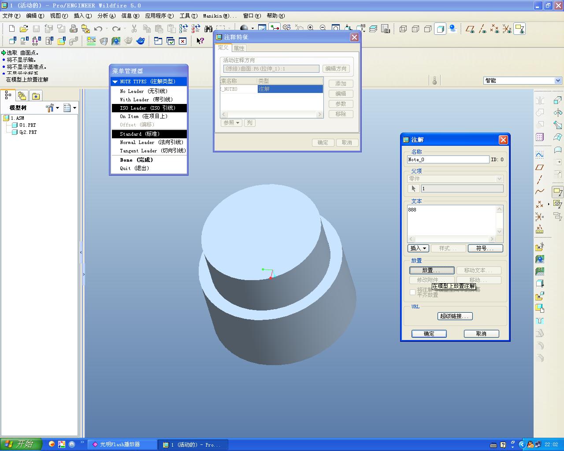Open the 分析(A) menu
The image size is (564, 451).
(x=106, y=16)
